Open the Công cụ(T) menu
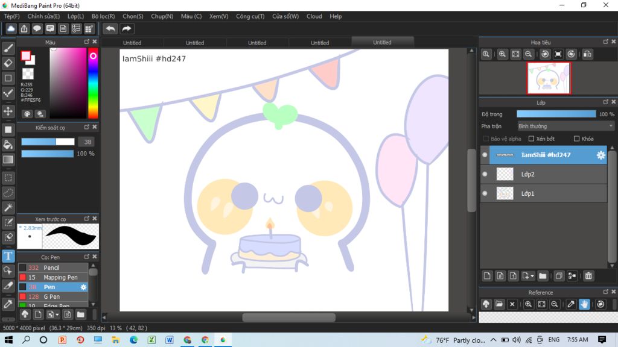Image resolution: width=618 pixels, height=347 pixels. click(250, 16)
